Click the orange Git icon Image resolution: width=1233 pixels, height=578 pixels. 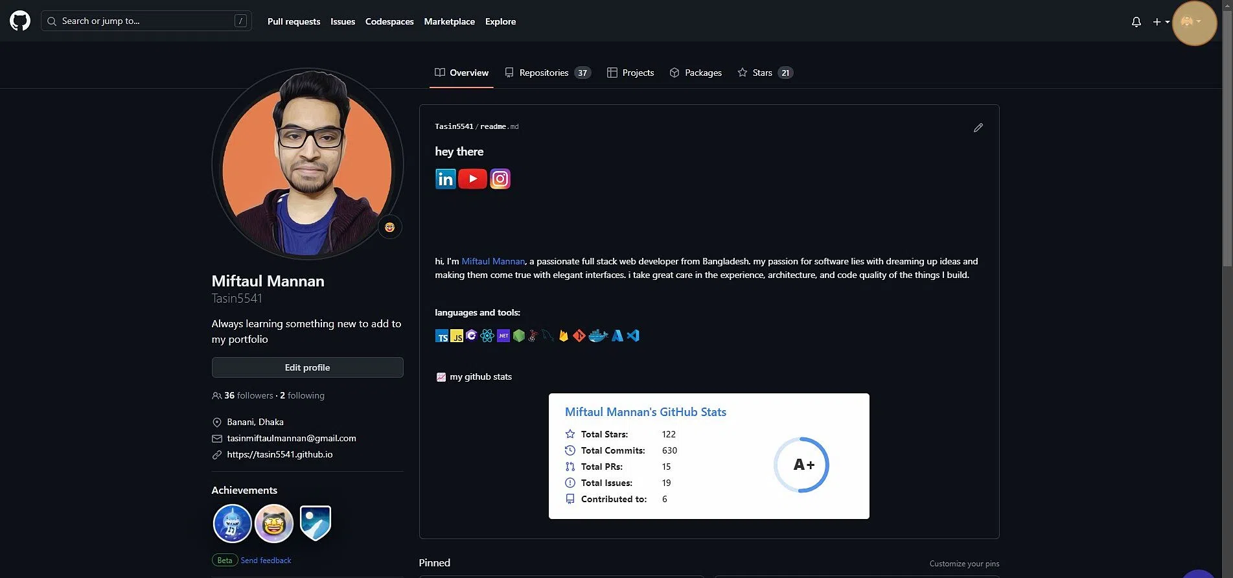(579, 336)
